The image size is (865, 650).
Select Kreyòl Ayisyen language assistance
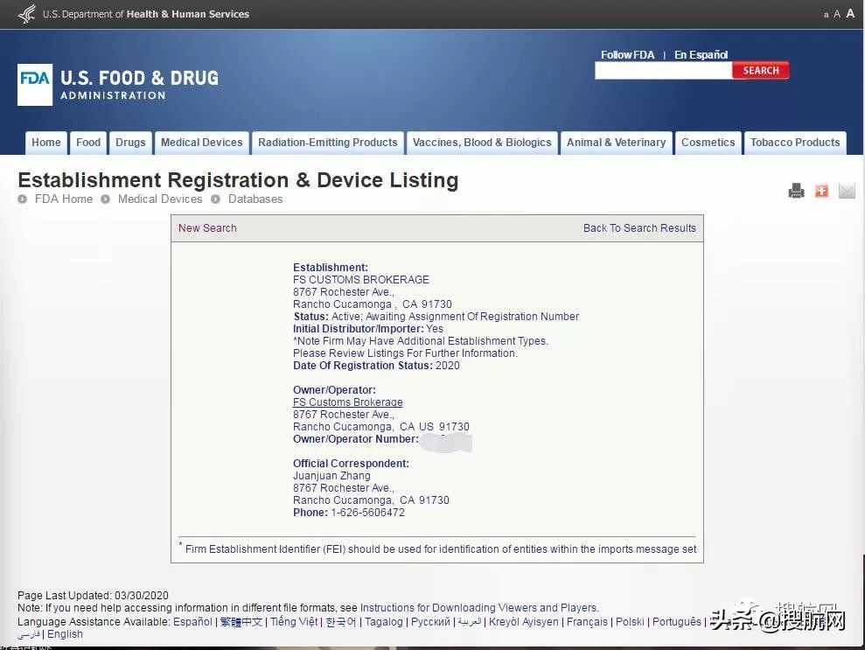click(524, 622)
